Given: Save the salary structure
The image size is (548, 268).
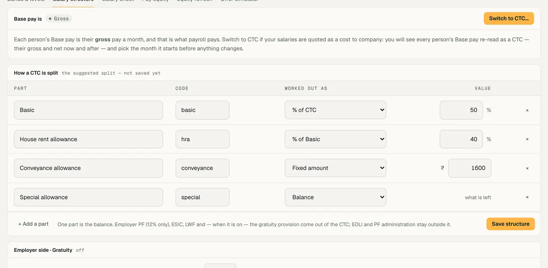Looking at the screenshot, I should tap(511, 224).
